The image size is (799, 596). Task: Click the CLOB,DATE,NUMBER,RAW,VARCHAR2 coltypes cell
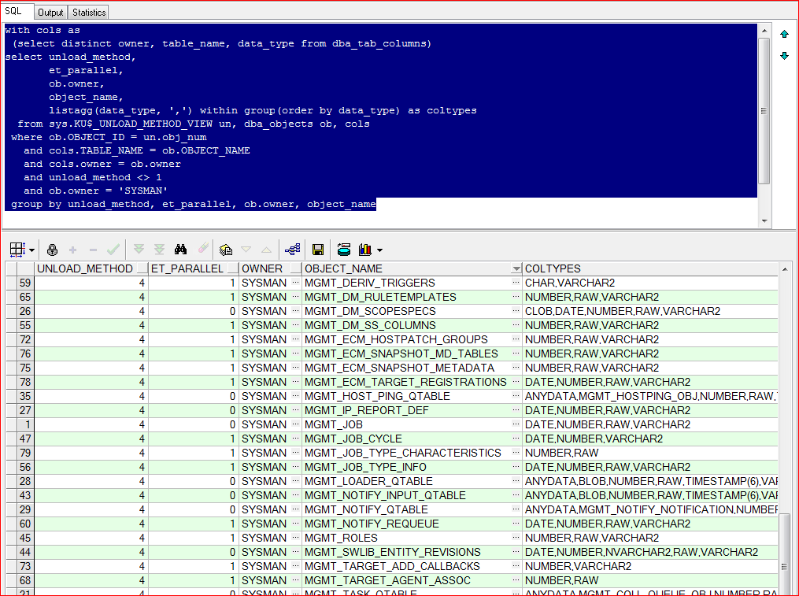point(651,311)
